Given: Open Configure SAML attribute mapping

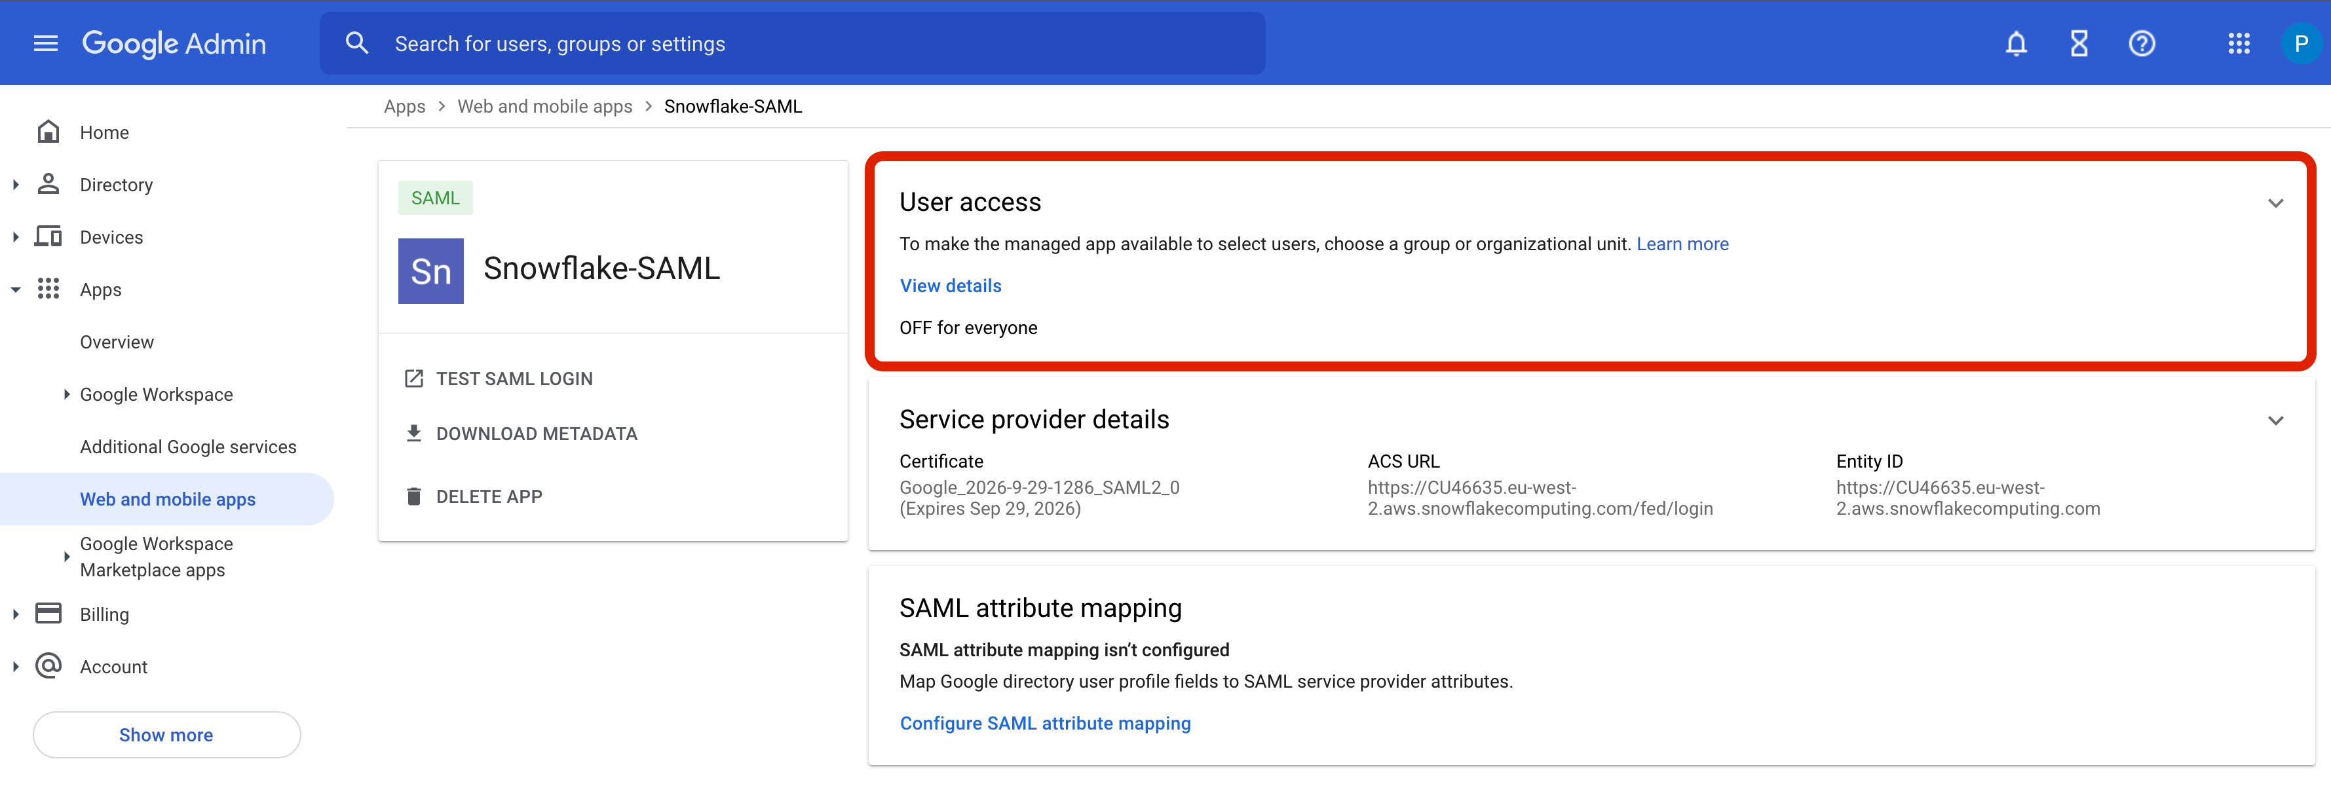Looking at the screenshot, I should click(1045, 723).
